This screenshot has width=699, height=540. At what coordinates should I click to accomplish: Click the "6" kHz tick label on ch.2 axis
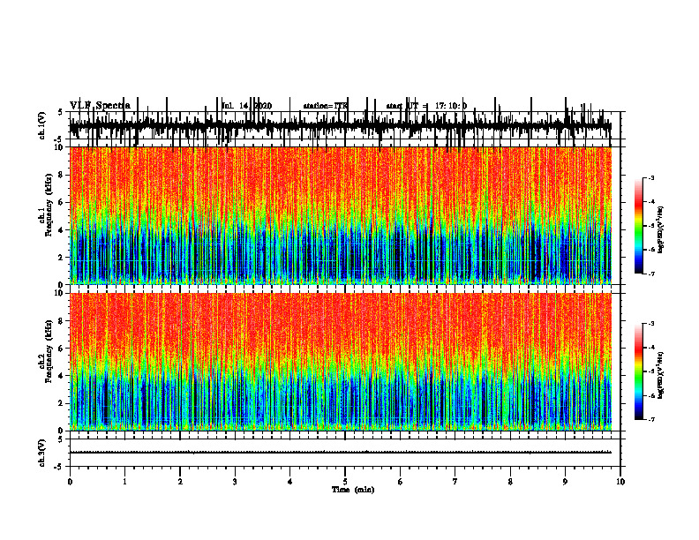coord(61,349)
